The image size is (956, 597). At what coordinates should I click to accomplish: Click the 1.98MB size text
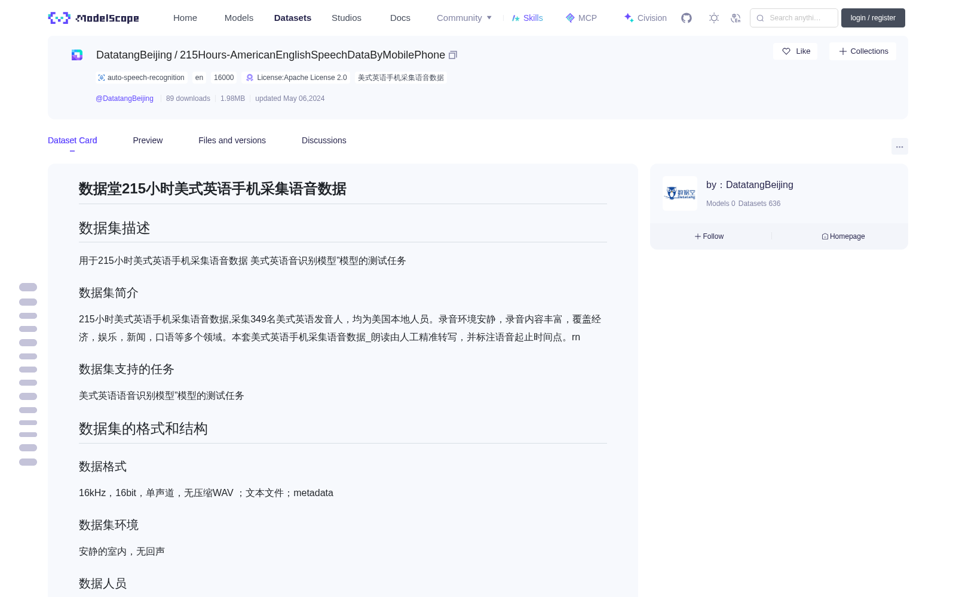click(x=232, y=99)
